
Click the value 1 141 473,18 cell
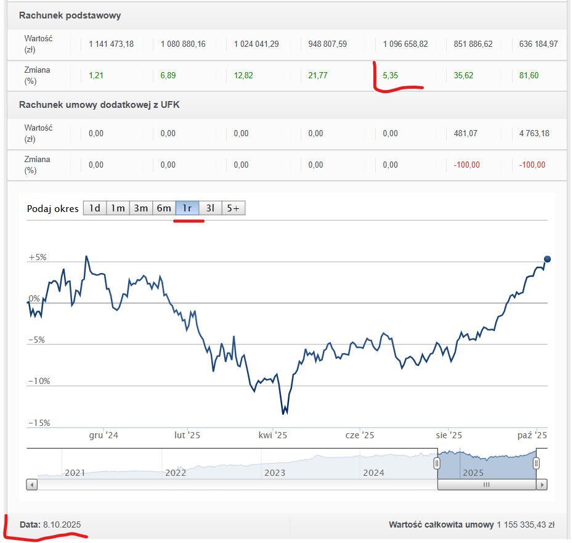click(112, 44)
